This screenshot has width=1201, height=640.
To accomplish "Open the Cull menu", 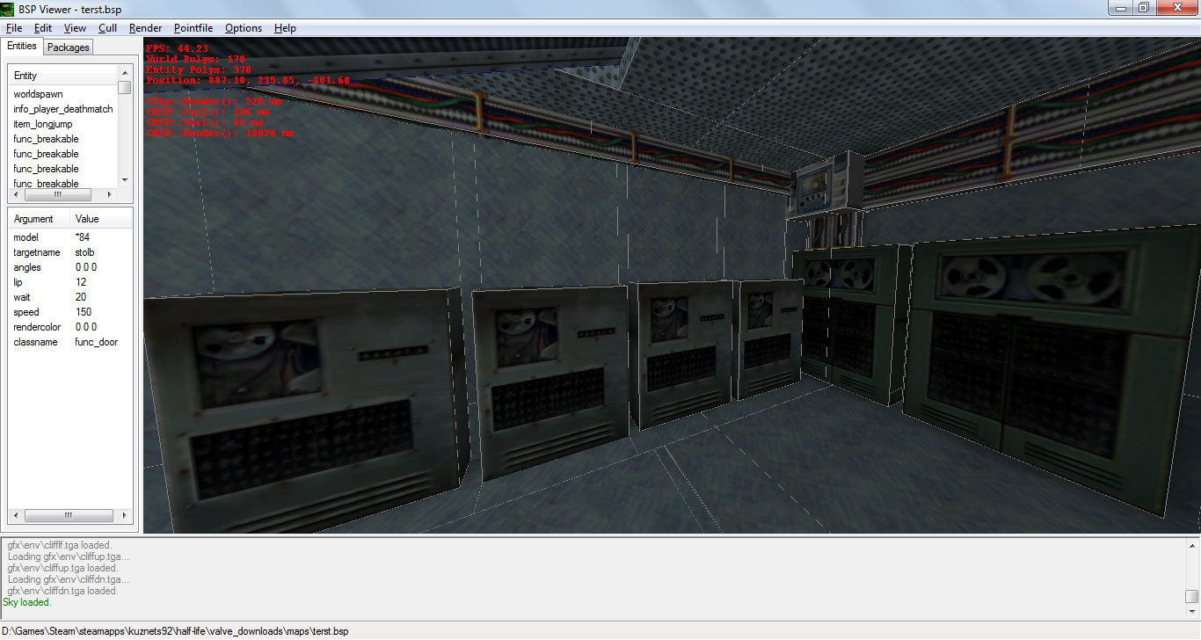I will 107,28.
